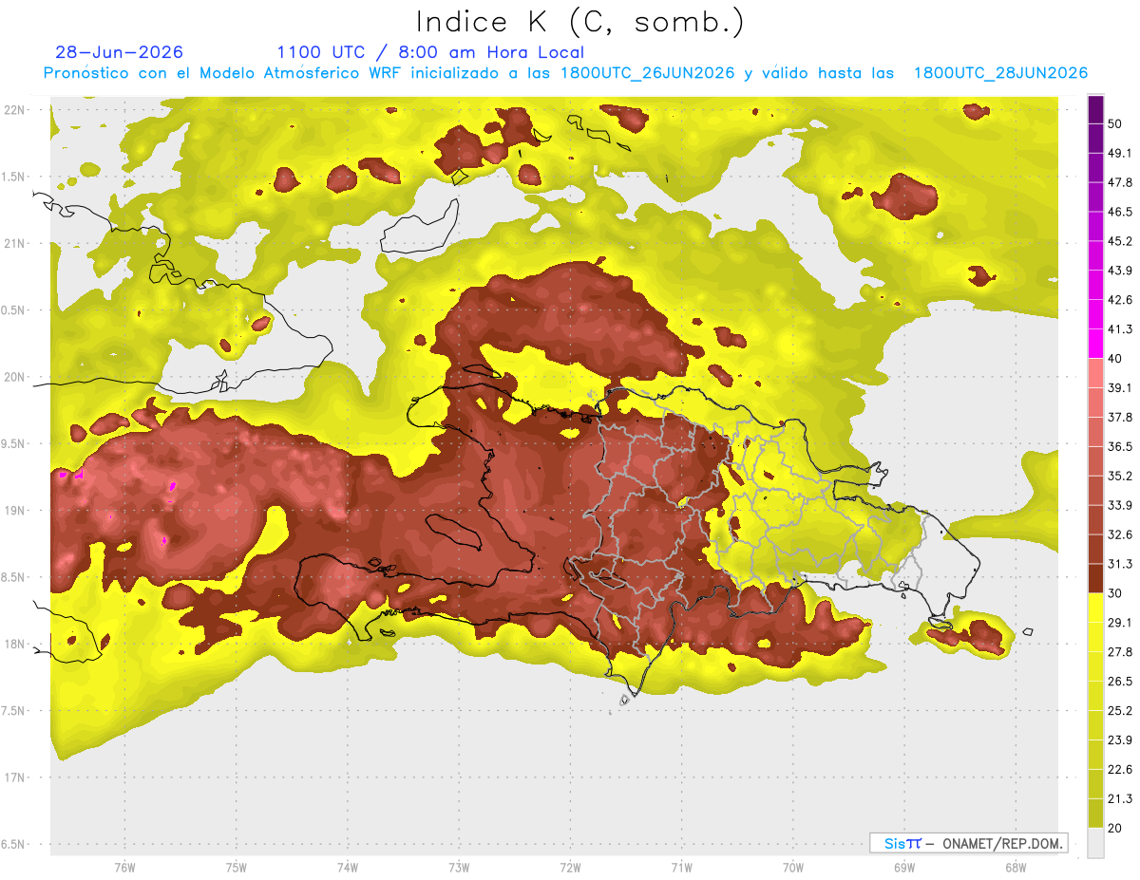Click the legend value "43.9"
This screenshot has width=1140, height=880.
click(1120, 271)
